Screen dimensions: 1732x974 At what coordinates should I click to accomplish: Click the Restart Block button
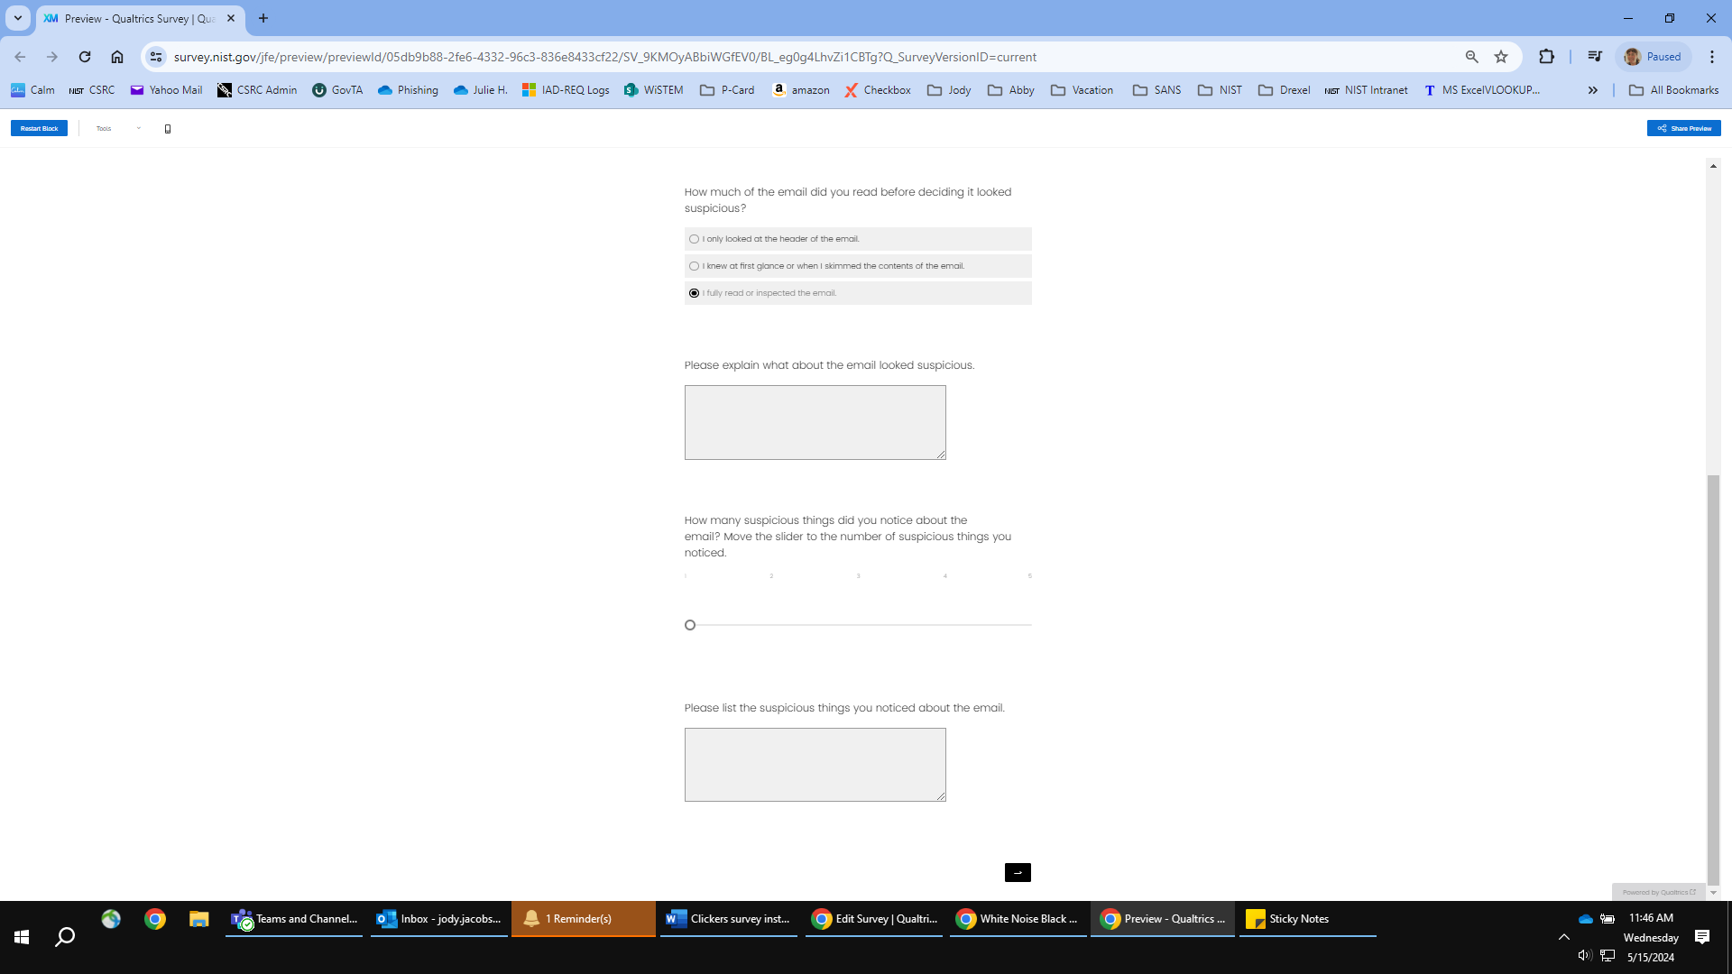pyautogui.click(x=39, y=129)
